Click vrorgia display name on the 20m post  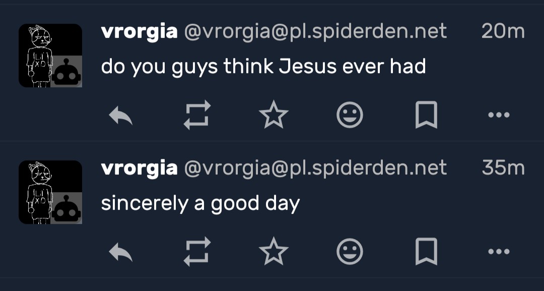click(139, 32)
